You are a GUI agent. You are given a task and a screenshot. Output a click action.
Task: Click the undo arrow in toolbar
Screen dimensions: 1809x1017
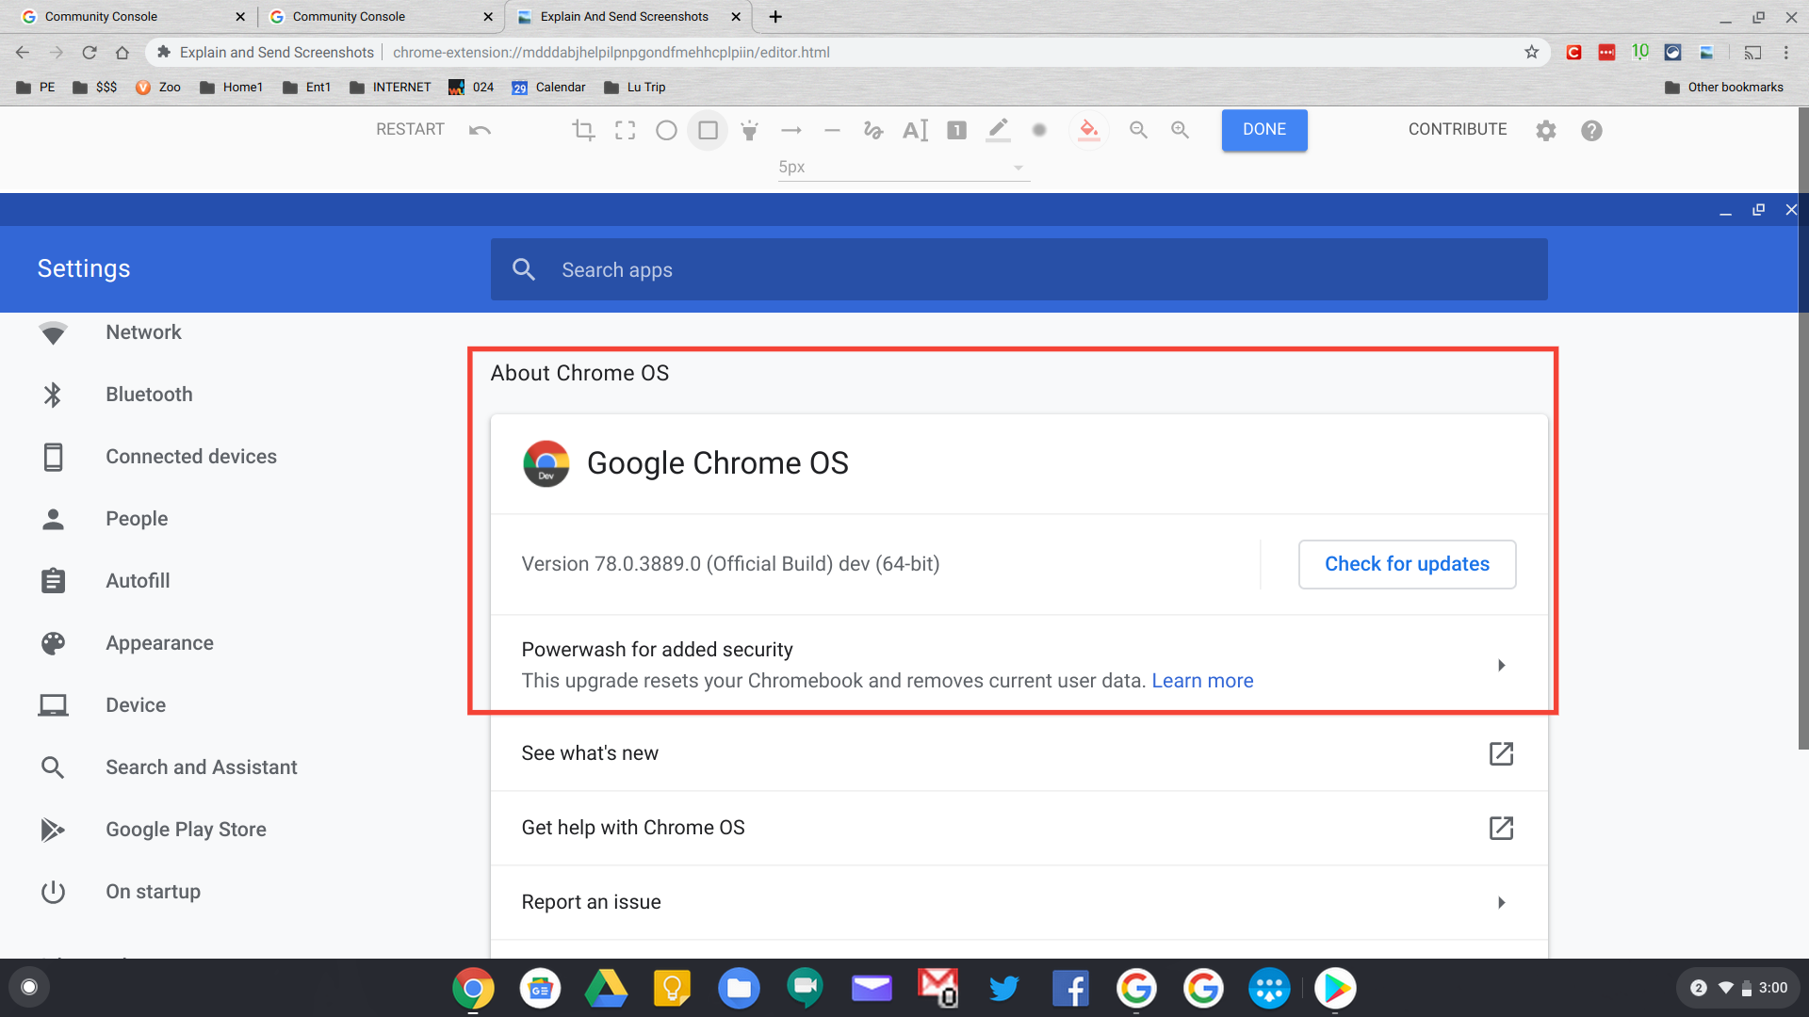coord(479,129)
